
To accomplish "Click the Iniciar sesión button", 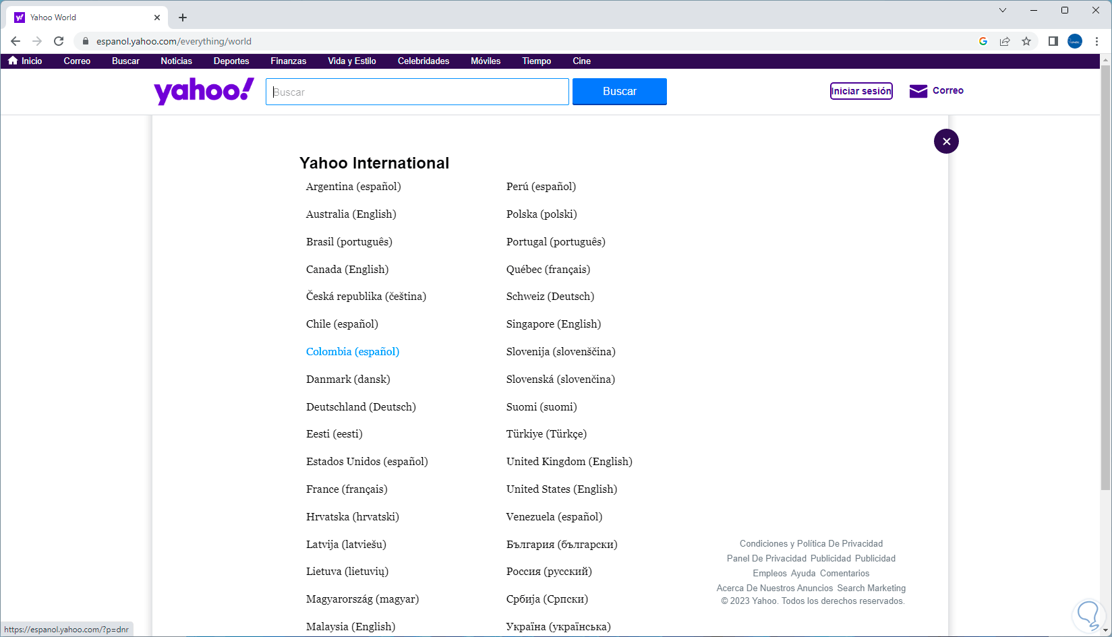I will pyautogui.click(x=861, y=91).
